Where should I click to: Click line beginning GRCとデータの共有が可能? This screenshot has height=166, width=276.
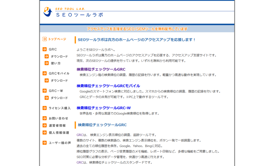tap(124, 97)
